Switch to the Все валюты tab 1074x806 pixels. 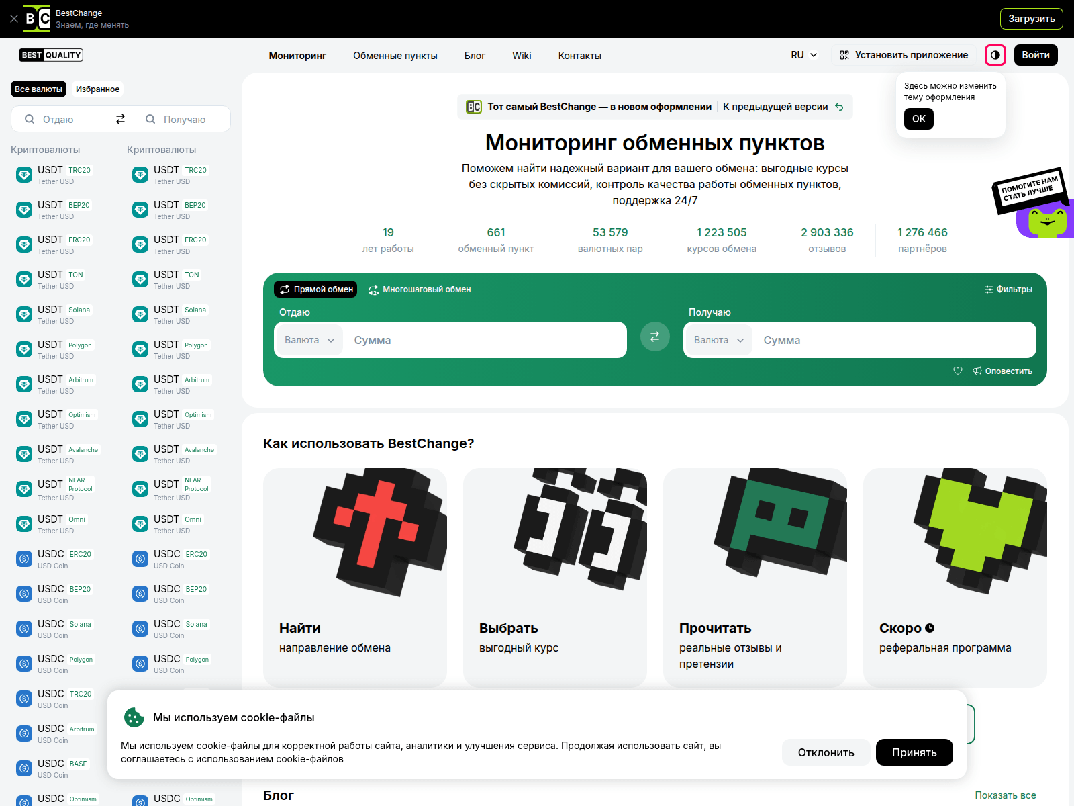tap(38, 89)
